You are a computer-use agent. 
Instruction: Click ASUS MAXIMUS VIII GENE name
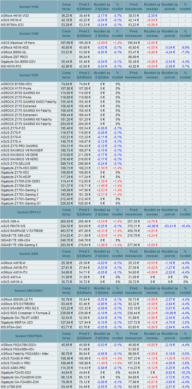19,155
